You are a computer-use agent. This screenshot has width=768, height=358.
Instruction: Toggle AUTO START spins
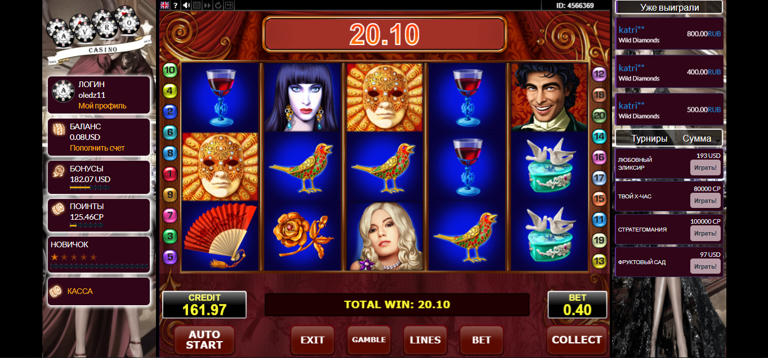point(204,339)
